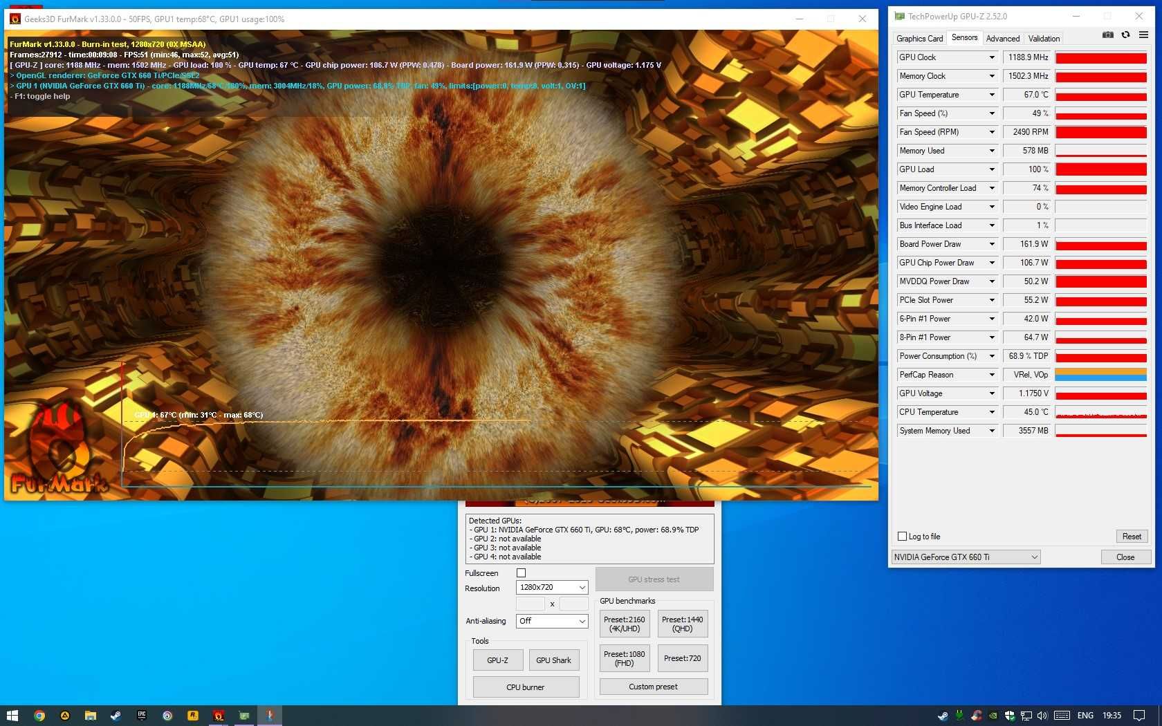The image size is (1162, 726).
Task: Open Steam from the taskbar
Action: (116, 716)
